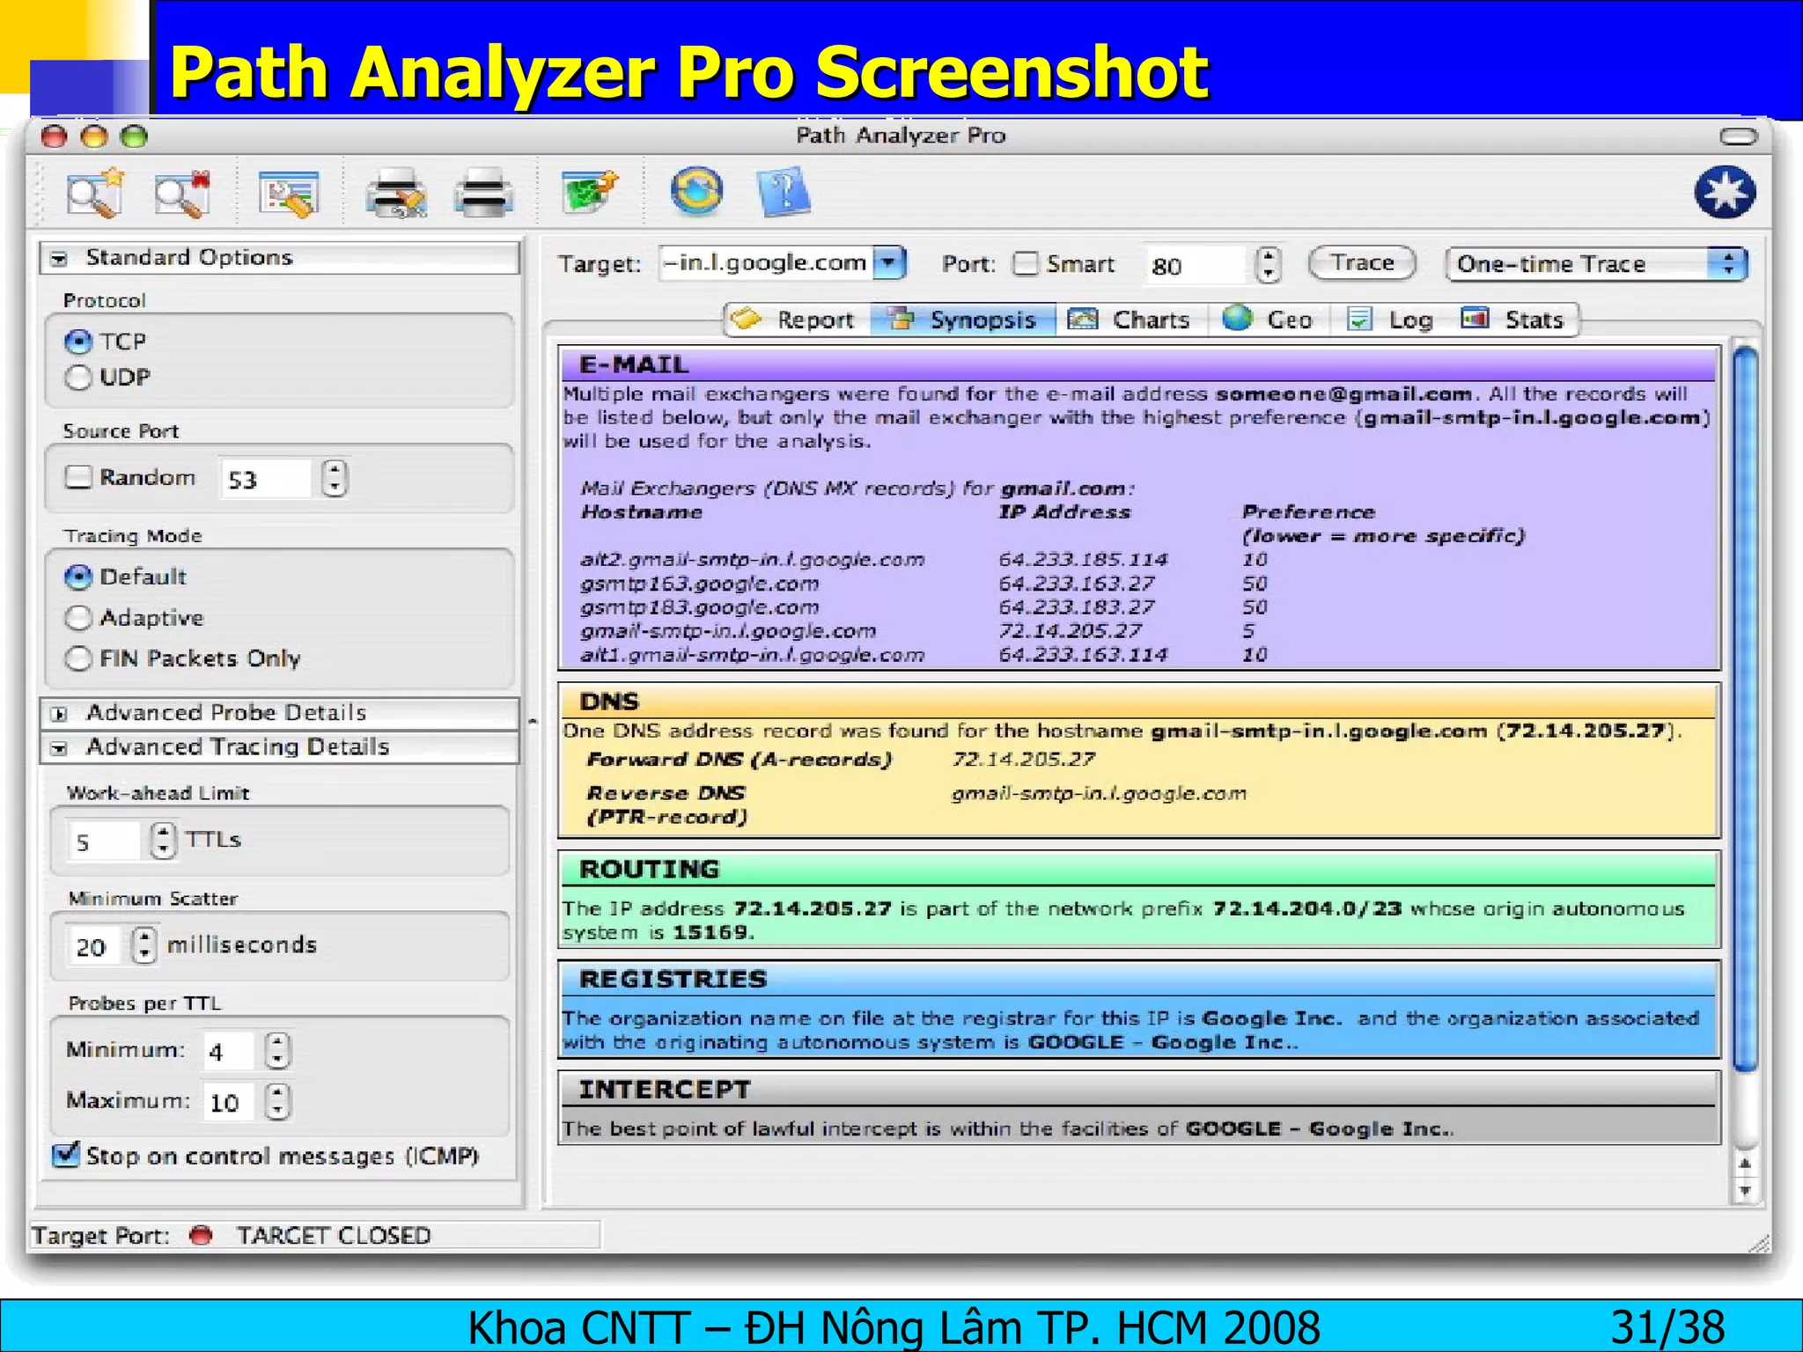Click the Probes Maximum field showing 10
The width and height of the screenshot is (1803, 1352).
pos(230,1102)
